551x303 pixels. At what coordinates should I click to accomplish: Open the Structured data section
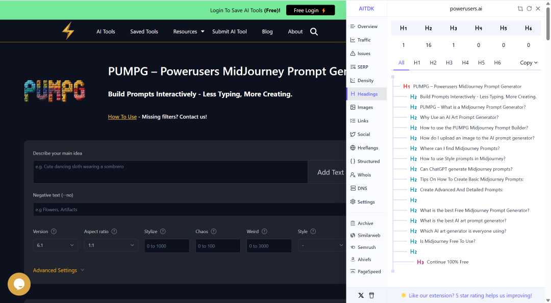(x=365, y=161)
